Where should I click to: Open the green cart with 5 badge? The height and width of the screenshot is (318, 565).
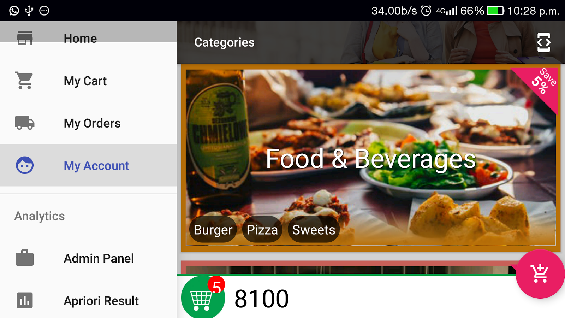tap(203, 298)
